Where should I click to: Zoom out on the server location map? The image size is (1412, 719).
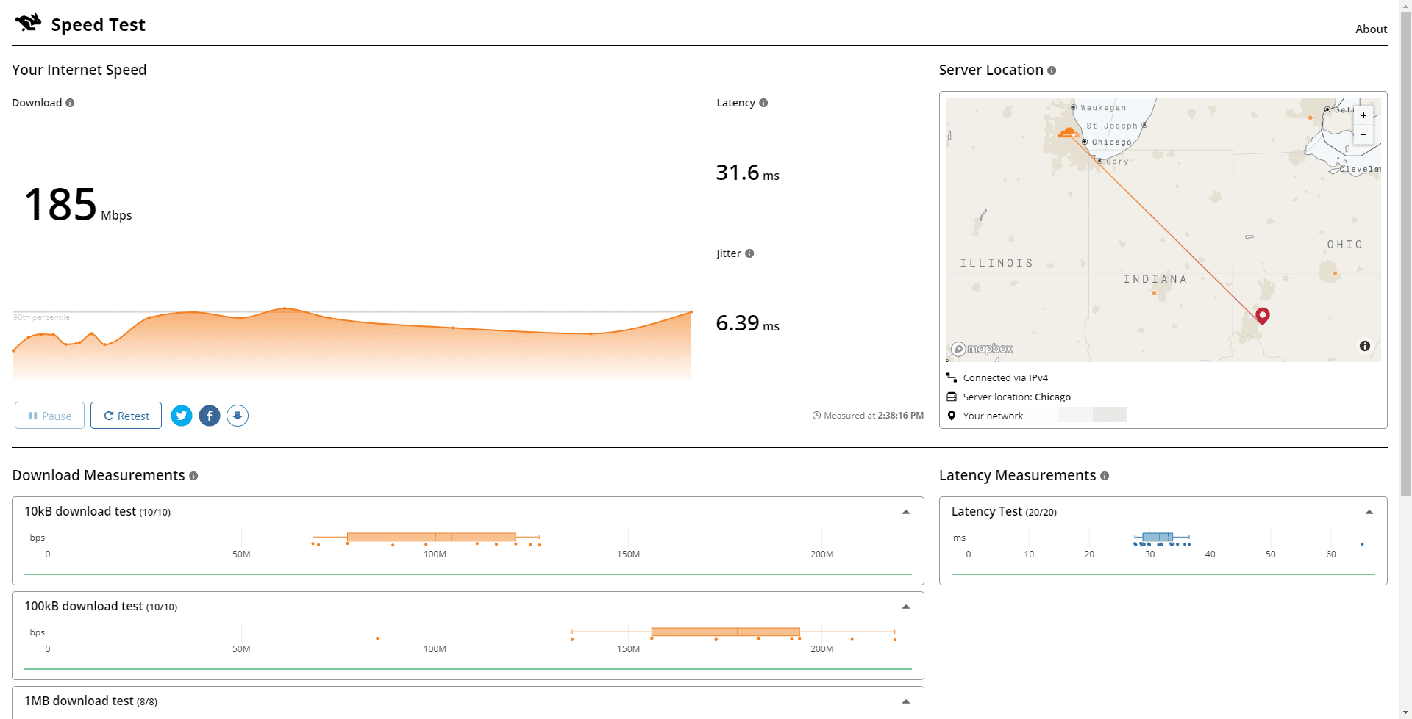point(1363,135)
